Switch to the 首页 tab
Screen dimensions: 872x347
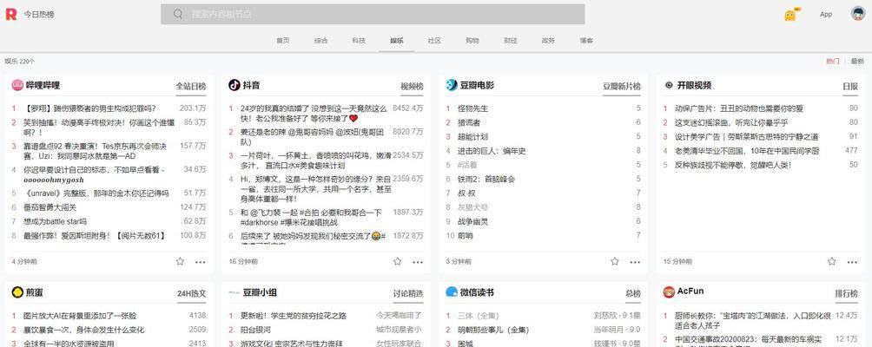pyautogui.click(x=283, y=41)
